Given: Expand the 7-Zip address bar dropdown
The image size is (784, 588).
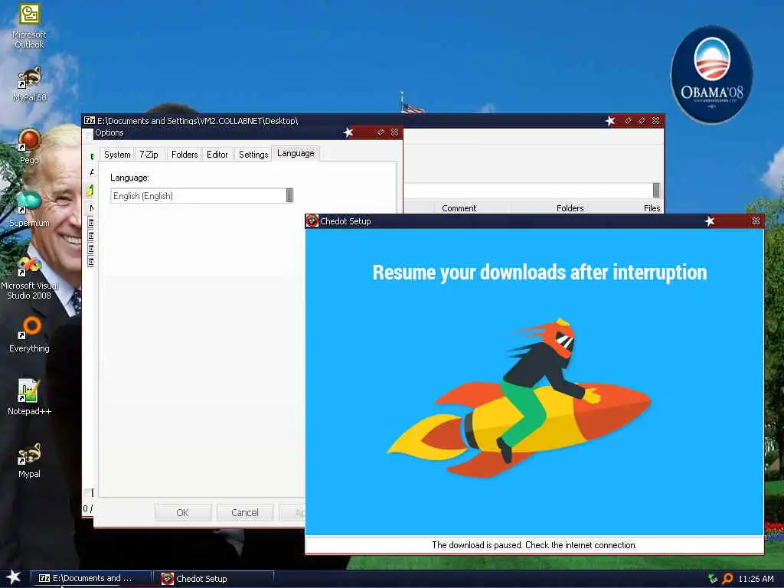Looking at the screenshot, I should click(656, 190).
